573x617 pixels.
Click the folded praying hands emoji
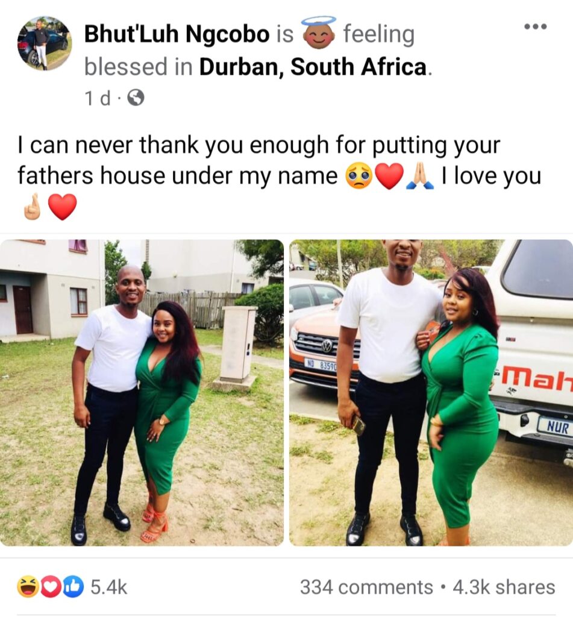(x=421, y=177)
